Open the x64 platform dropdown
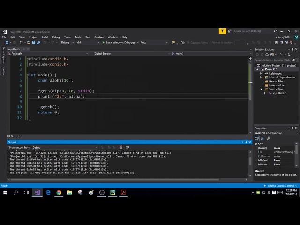300x225 pixels. pos(88,43)
